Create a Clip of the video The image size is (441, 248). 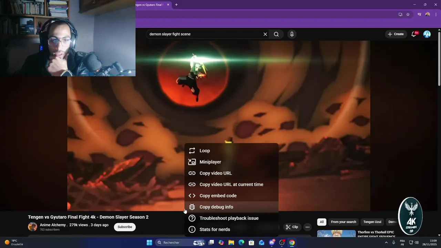pos(292,227)
